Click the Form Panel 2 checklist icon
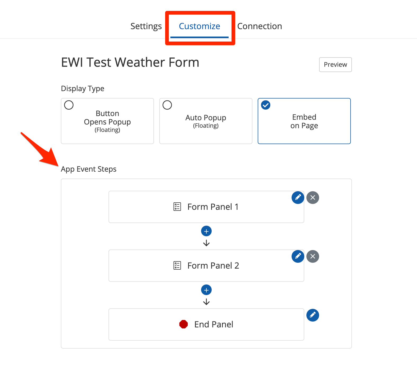This screenshot has height=365, width=417. (177, 265)
